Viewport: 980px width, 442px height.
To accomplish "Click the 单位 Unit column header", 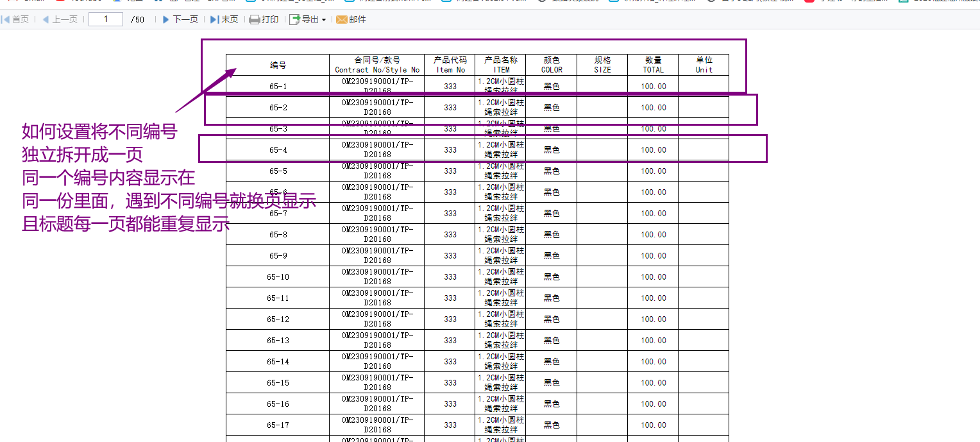I will click(704, 65).
